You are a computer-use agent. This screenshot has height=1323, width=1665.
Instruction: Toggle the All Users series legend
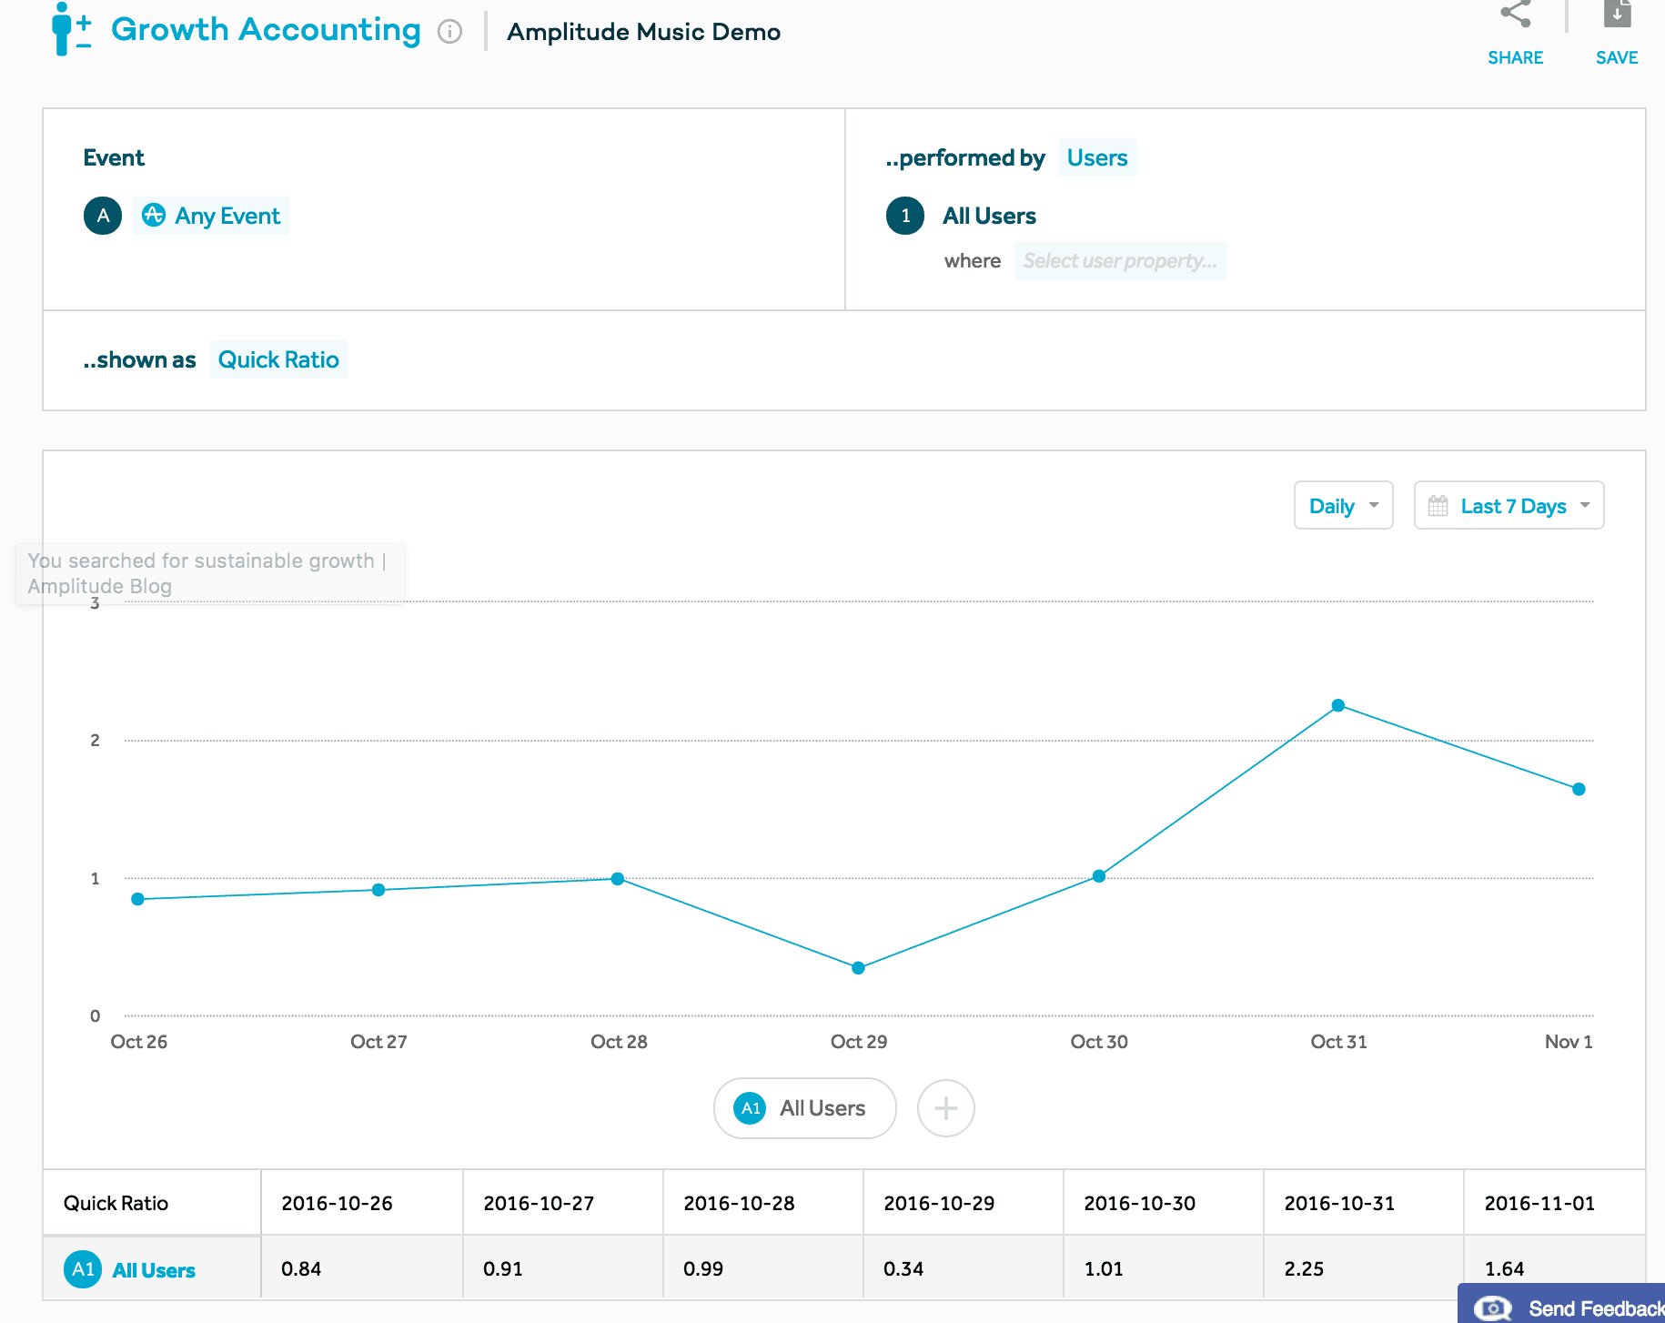pyautogui.click(x=804, y=1108)
